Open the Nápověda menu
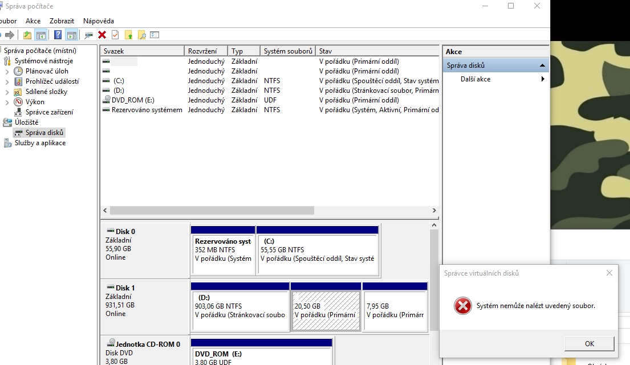This screenshot has width=630, height=365. tap(99, 21)
